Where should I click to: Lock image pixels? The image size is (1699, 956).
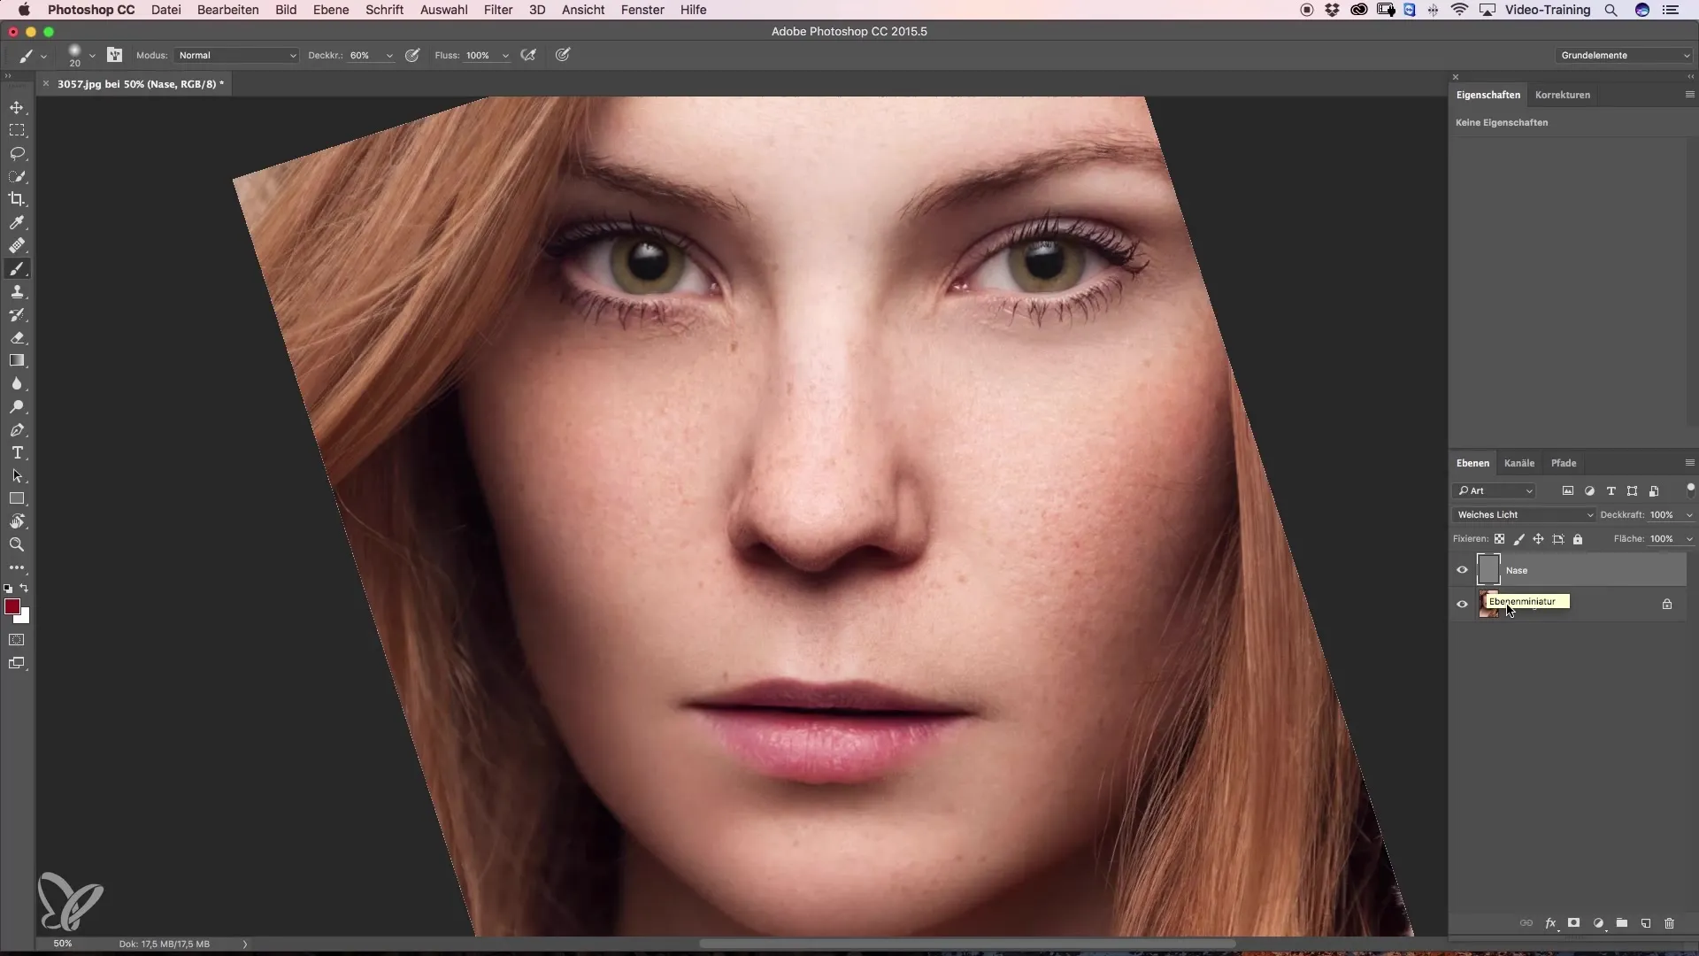[x=1518, y=538]
